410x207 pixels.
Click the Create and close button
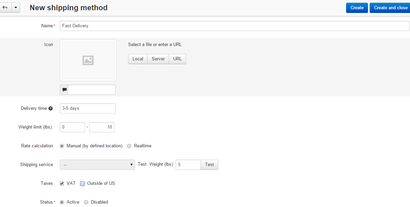pyautogui.click(x=391, y=7)
